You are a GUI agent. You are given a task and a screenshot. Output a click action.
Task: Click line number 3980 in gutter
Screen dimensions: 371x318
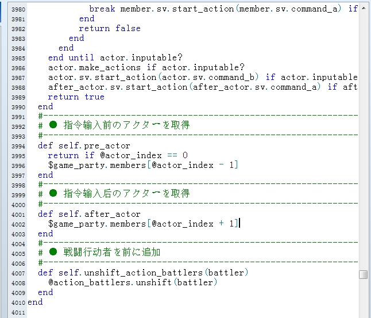[18, 9]
